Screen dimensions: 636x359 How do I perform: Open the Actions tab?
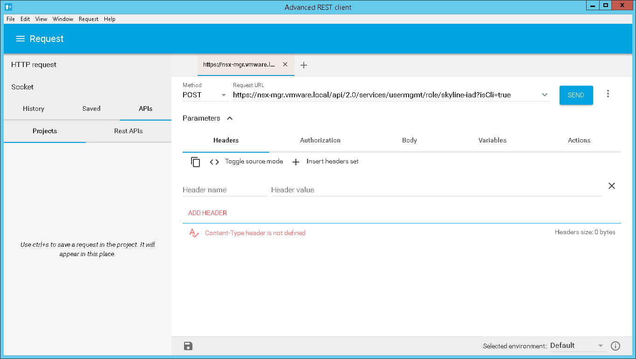coord(579,140)
